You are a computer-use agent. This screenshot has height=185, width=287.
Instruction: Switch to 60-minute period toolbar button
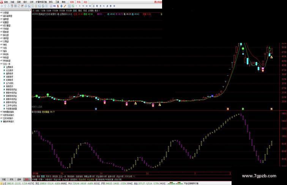pyautogui.click(x=90, y=6)
